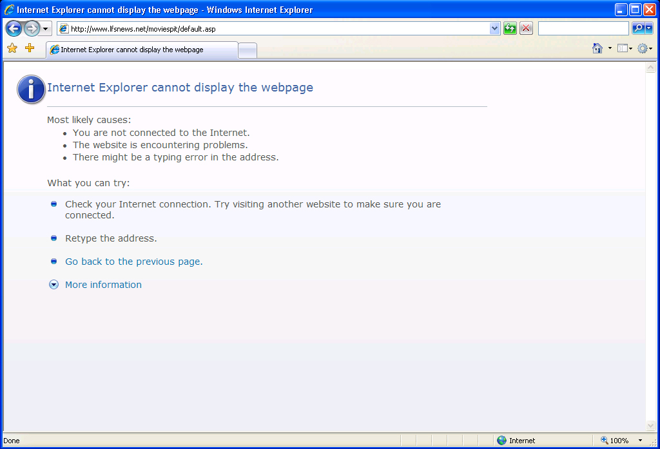Maximize the Internet Explorer window
Image resolution: width=660 pixels, height=449 pixels.
635,10
